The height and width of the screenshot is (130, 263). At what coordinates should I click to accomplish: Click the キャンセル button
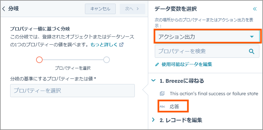[x=100, y=9]
